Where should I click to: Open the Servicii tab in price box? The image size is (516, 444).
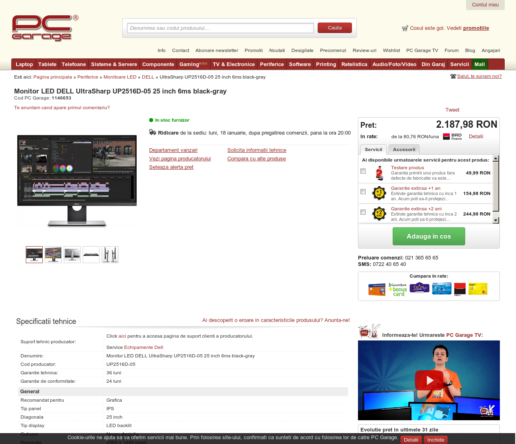click(x=373, y=149)
